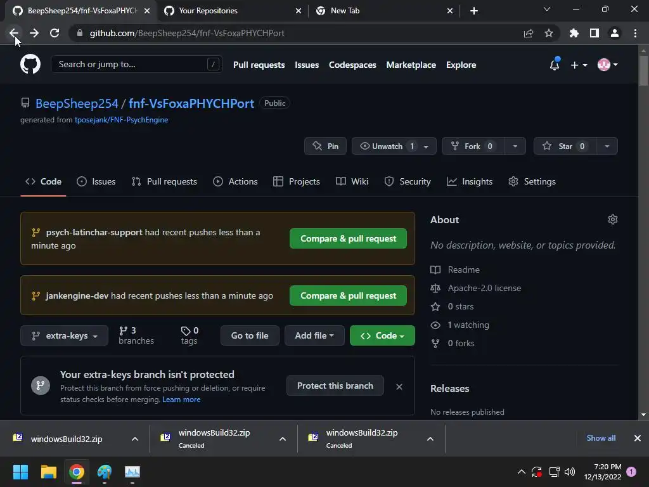
Task: Open the green Code dropdown
Action: pos(382,336)
